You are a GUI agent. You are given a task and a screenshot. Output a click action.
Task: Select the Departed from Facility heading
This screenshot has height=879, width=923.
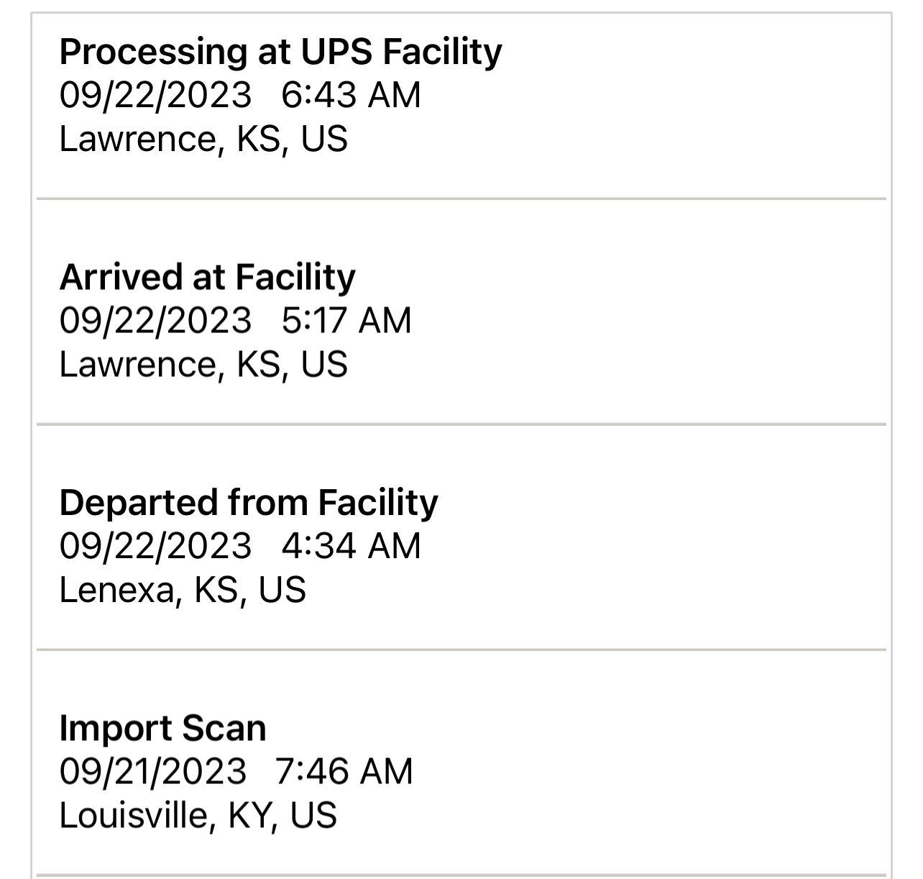tap(249, 502)
